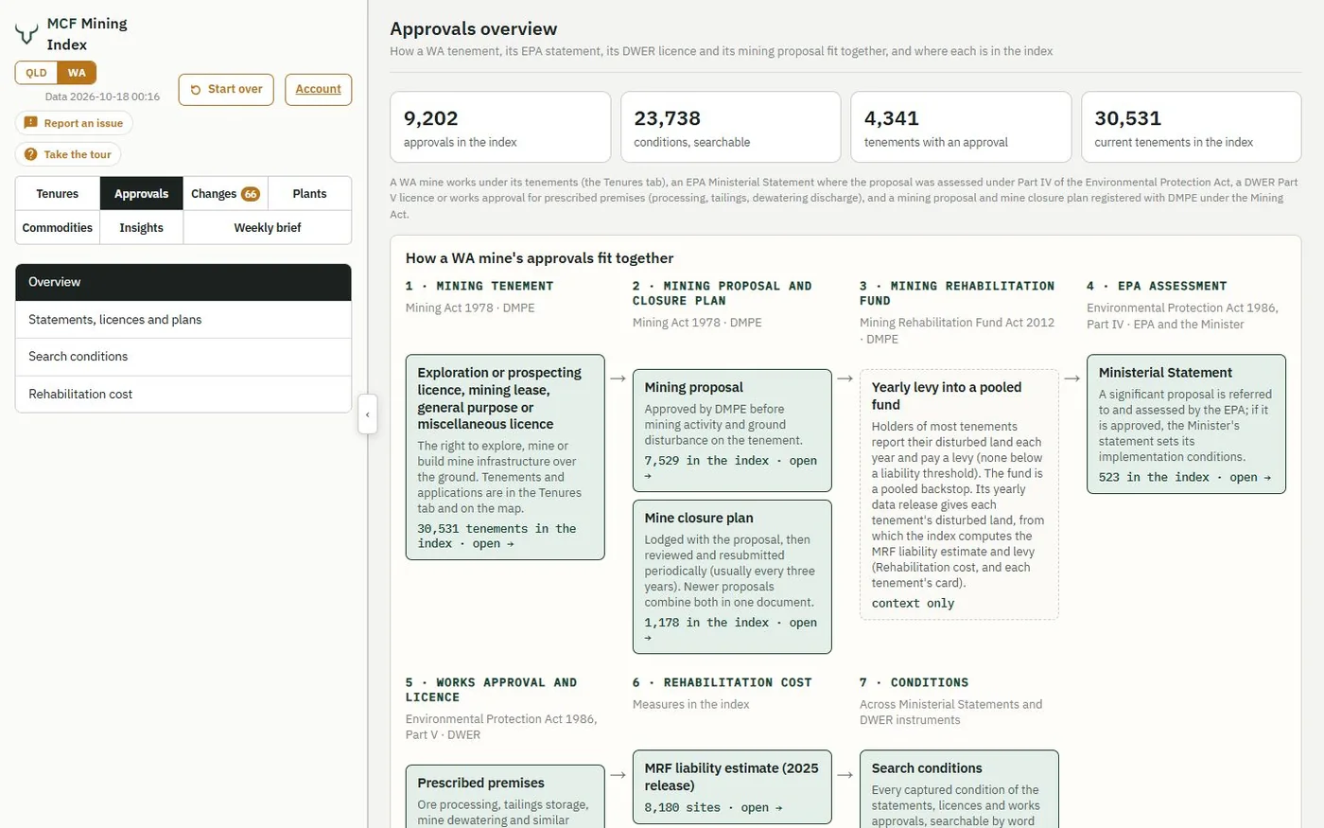Click the Report an issue flag icon

[x=30, y=123]
